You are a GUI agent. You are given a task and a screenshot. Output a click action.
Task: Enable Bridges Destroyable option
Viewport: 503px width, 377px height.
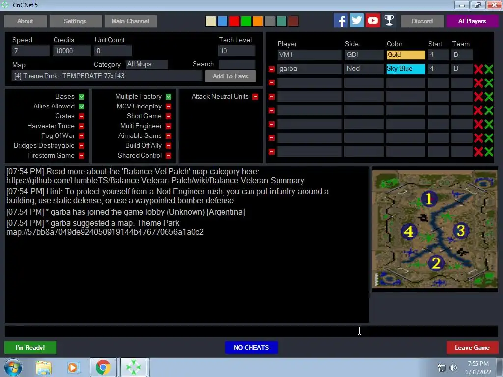[x=82, y=145]
